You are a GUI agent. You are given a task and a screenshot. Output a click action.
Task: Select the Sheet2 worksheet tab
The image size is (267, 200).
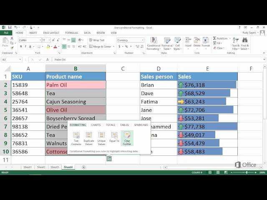pos(41,167)
